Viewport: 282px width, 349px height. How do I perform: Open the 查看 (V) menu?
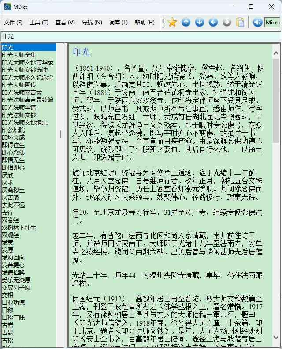tap(65, 23)
